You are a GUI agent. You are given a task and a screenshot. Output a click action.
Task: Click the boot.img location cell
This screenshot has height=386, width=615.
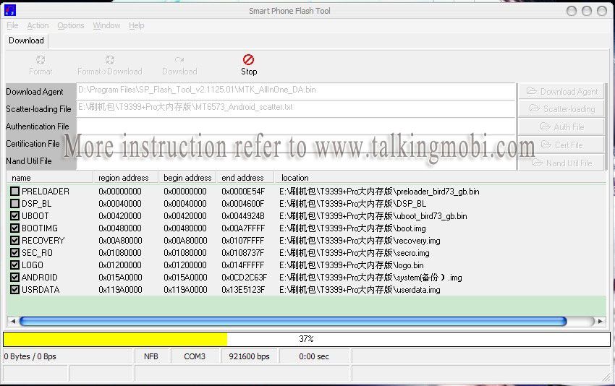(352, 228)
